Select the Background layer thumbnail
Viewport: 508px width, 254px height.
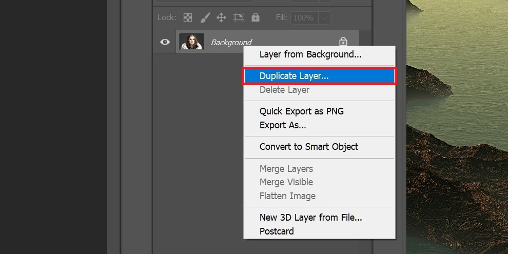click(x=191, y=42)
